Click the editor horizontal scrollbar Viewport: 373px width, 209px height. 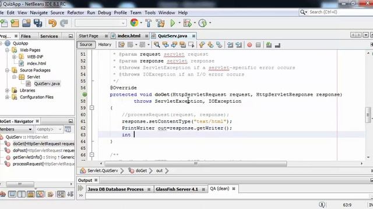point(196,164)
